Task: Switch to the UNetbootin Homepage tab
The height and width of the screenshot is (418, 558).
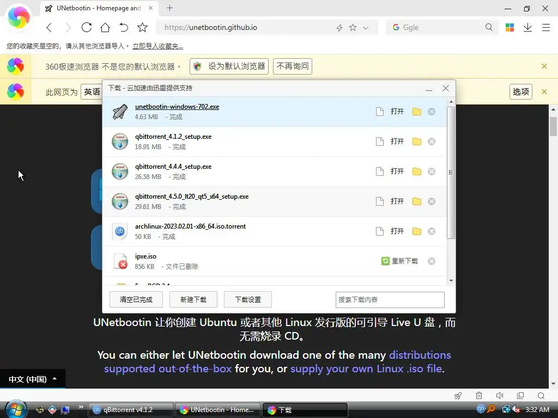Action: (99, 8)
